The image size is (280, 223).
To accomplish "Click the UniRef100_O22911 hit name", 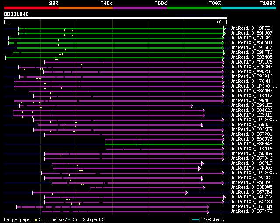I will coord(251,115).
